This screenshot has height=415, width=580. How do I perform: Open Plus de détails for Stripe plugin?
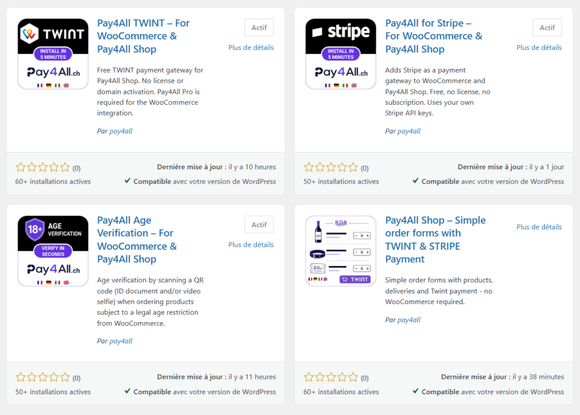click(539, 48)
